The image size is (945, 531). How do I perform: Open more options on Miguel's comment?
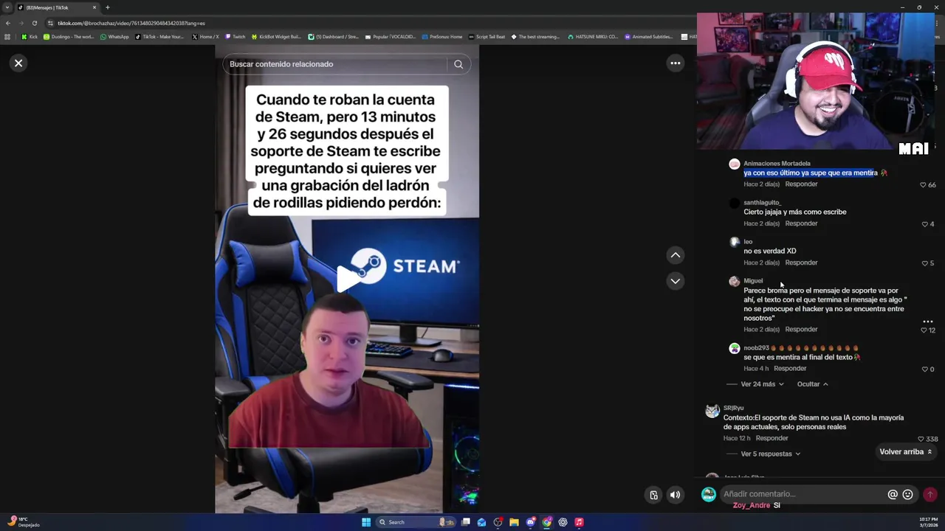928,322
